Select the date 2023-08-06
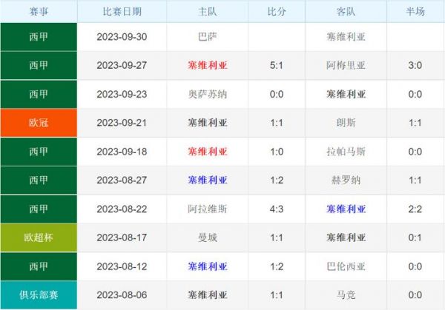Viewport: 445px width, 310px height. click(122, 295)
